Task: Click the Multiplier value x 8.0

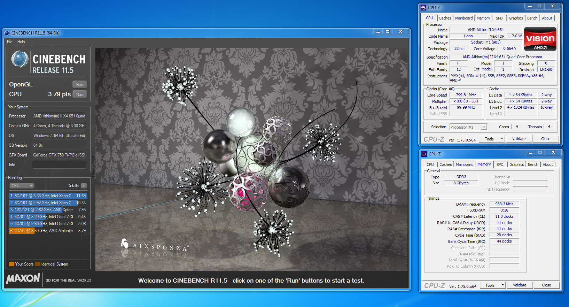Action: coord(466,101)
